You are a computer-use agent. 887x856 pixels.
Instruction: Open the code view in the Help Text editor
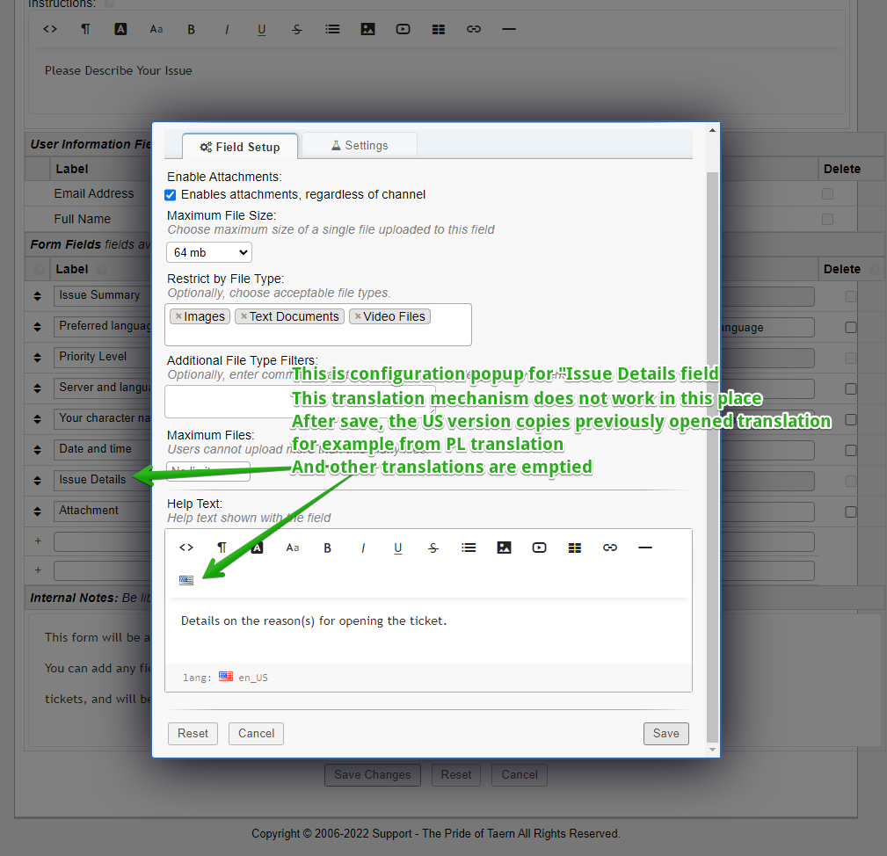point(186,547)
